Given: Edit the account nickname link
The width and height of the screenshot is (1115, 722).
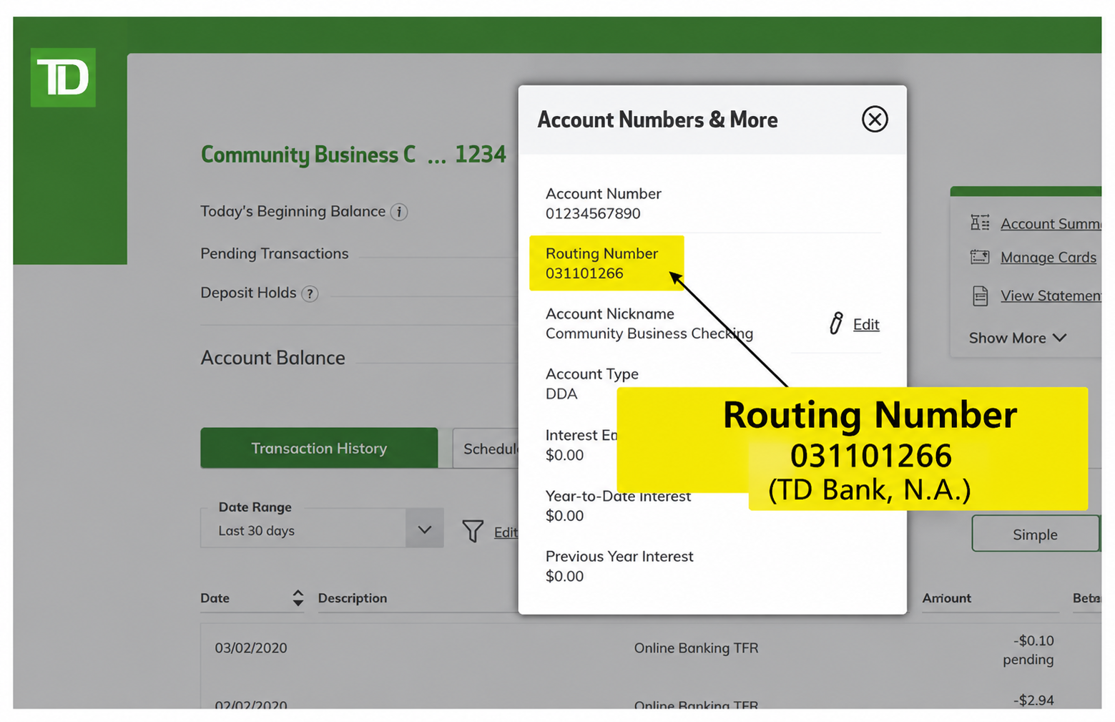Looking at the screenshot, I should tap(866, 324).
